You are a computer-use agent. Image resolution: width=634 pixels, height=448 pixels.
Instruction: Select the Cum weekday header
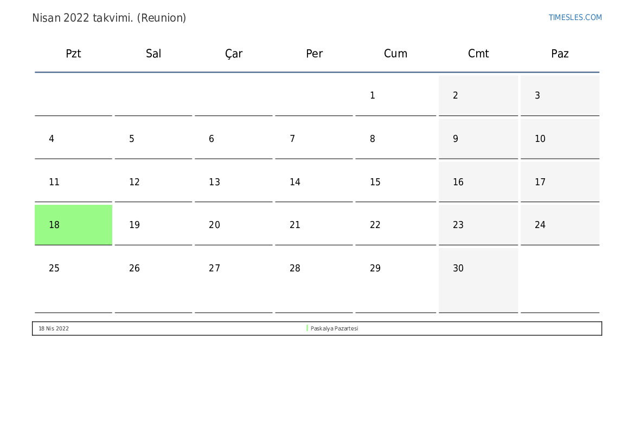coord(395,54)
